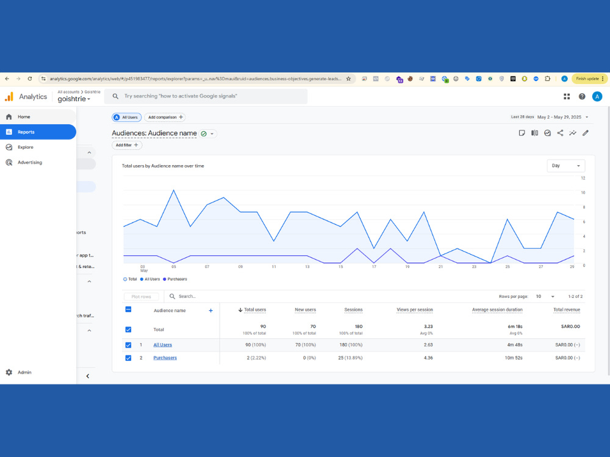Open Admin settings gear

tap(9, 372)
